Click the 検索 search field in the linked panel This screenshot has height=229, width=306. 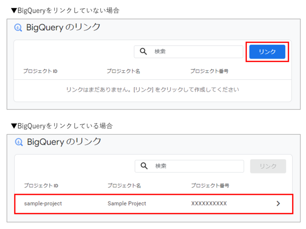(189, 166)
